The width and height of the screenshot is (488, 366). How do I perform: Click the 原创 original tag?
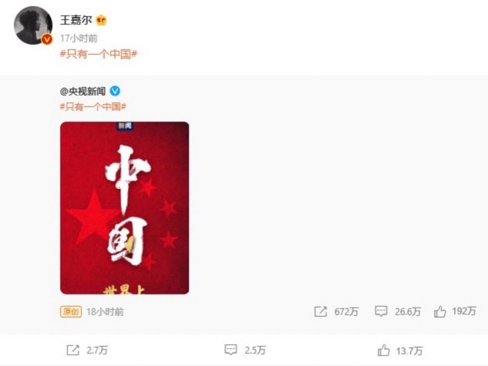[x=71, y=312]
